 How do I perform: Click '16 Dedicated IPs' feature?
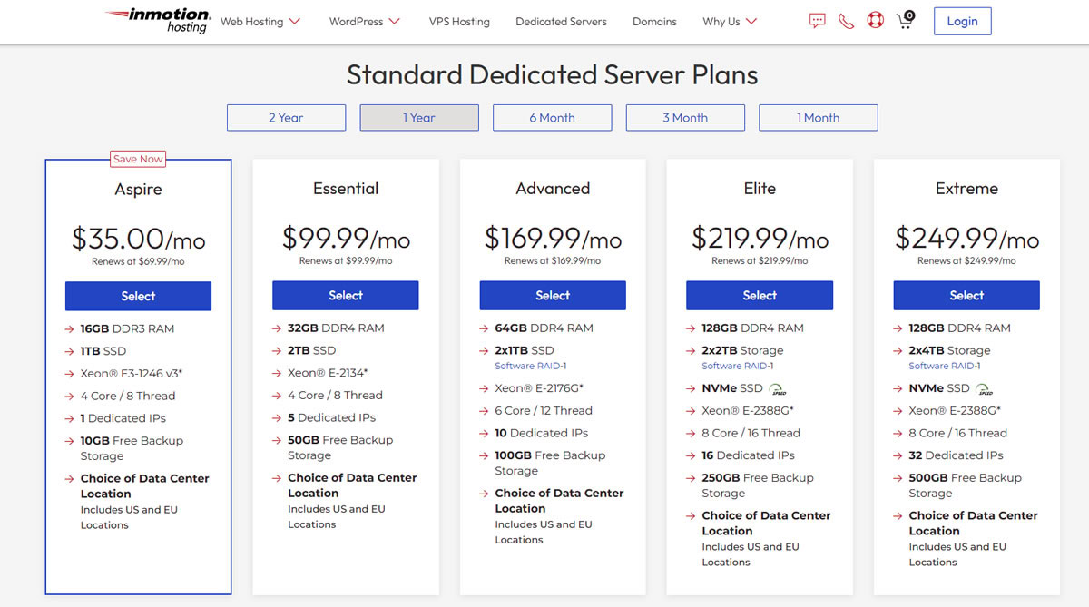point(748,455)
